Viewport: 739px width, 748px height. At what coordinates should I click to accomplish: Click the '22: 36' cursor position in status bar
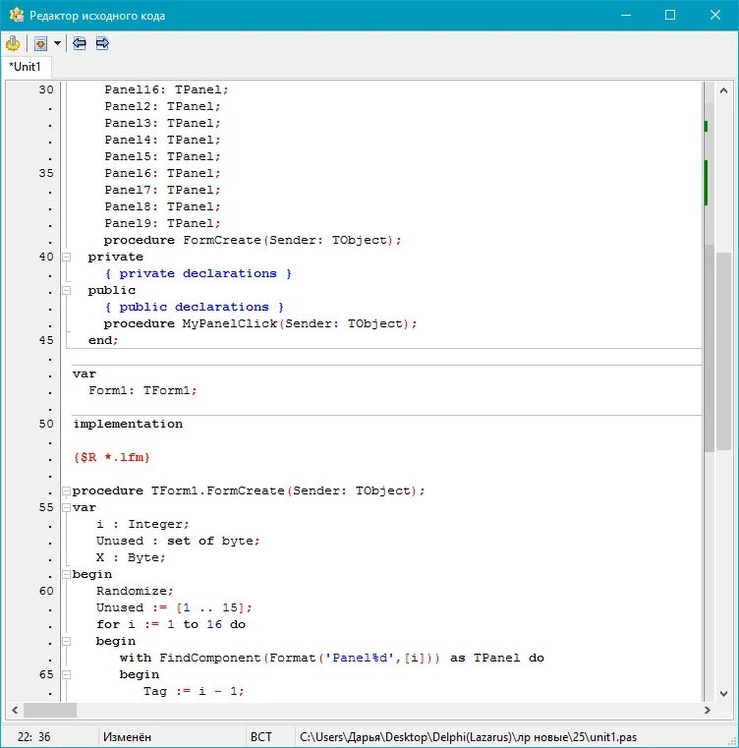click(33, 737)
